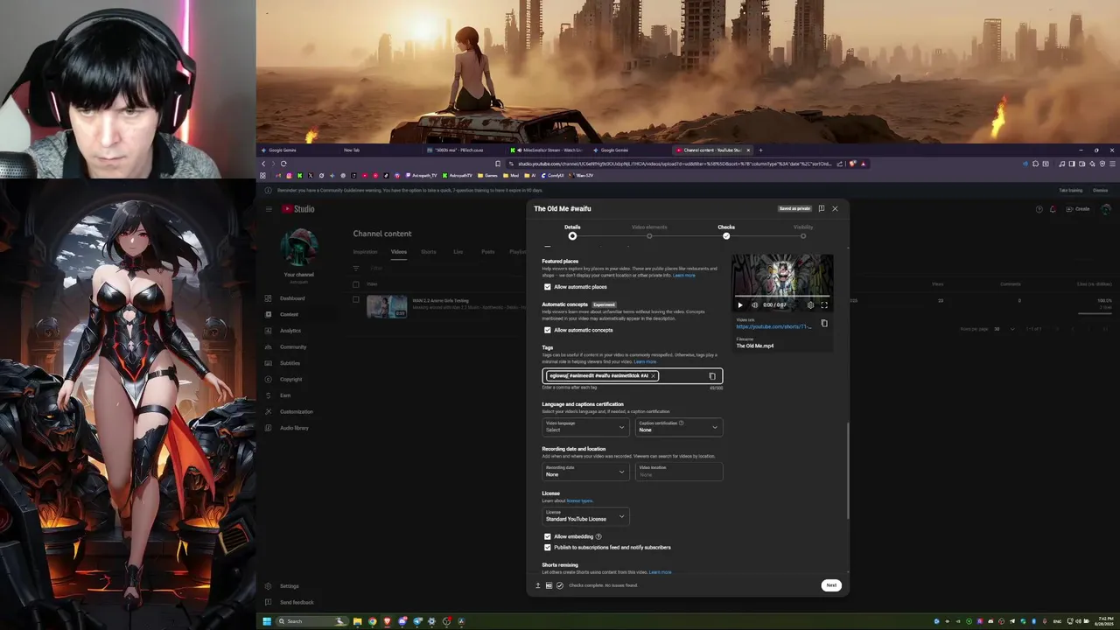Toggle Allow automatic places checkbox

548,287
